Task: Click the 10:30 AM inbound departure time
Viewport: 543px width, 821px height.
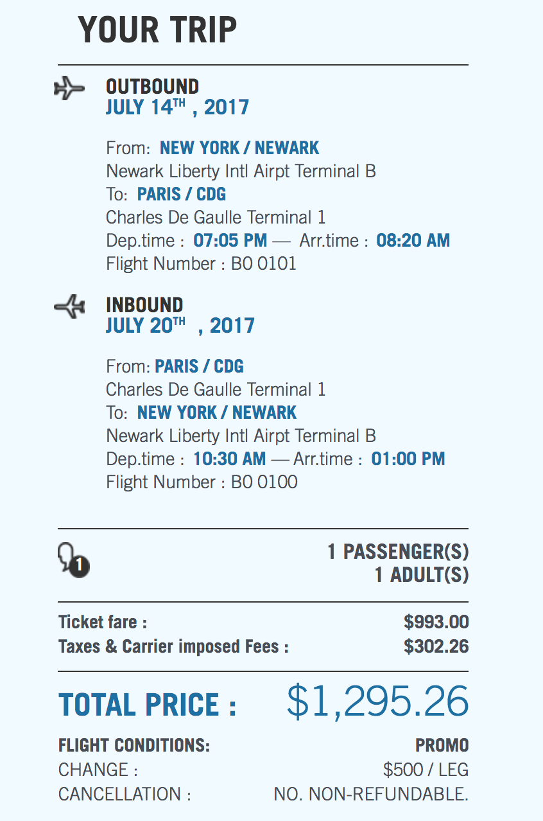Action: click(229, 459)
